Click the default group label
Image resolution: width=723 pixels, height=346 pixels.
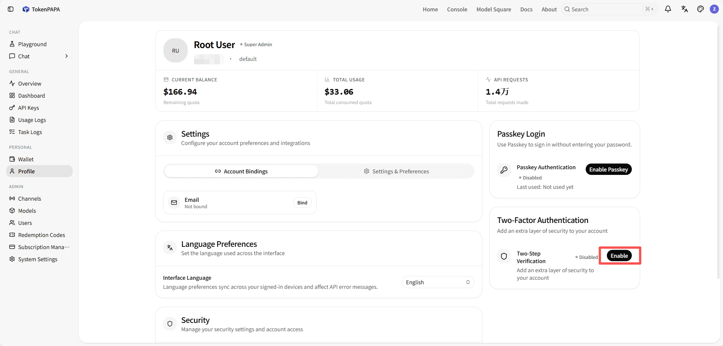[248, 59]
